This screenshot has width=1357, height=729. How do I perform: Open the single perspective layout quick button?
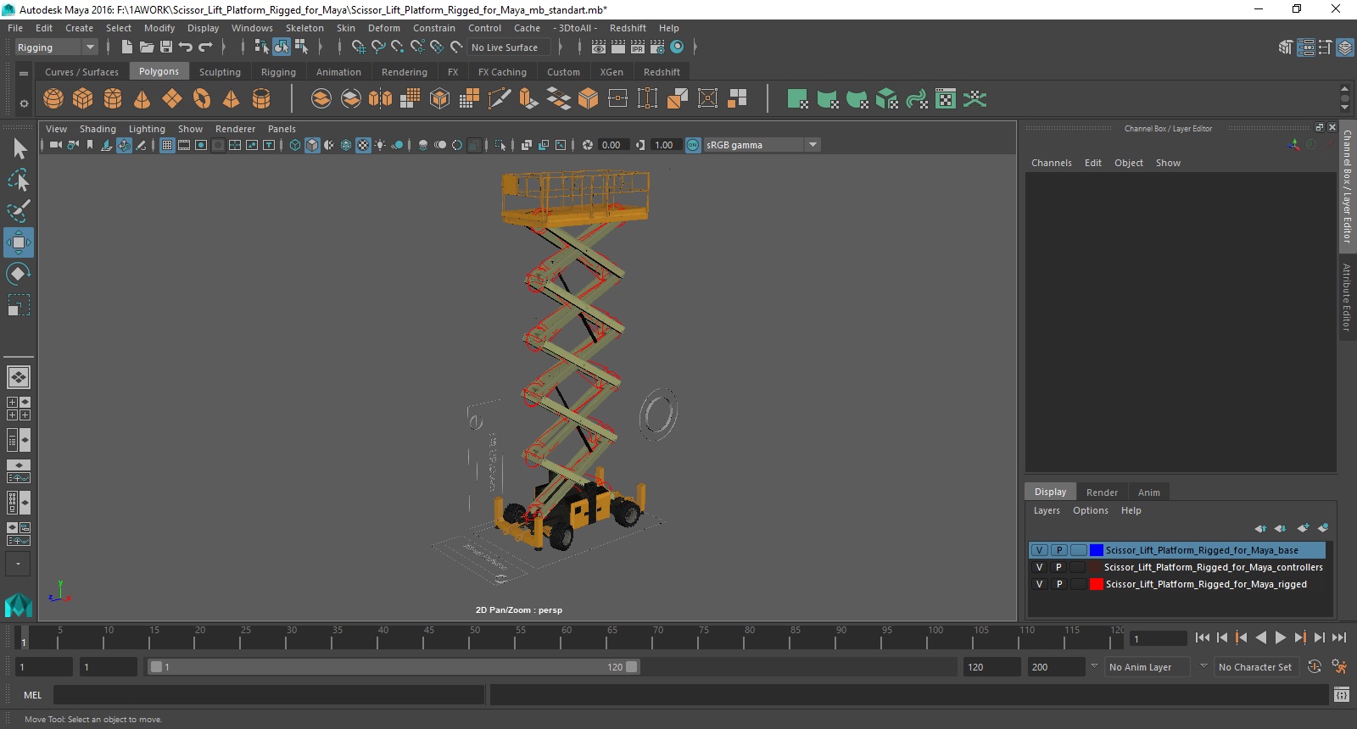click(x=19, y=377)
